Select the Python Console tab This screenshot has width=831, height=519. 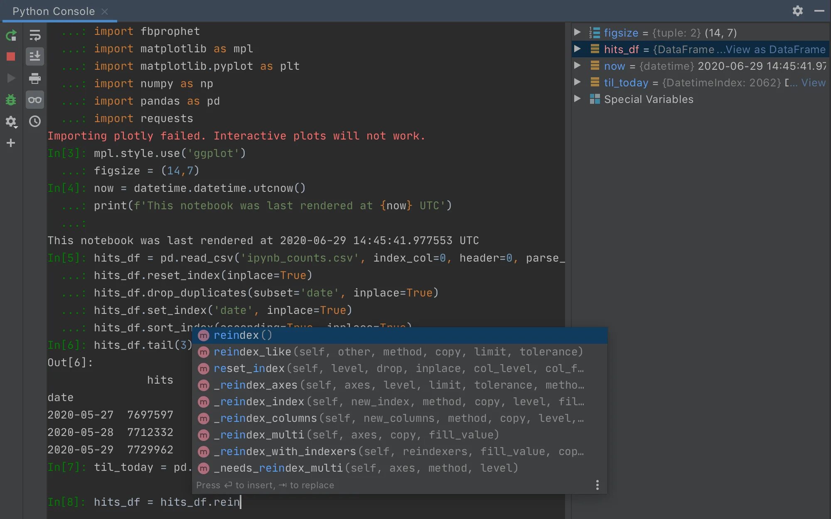54,11
